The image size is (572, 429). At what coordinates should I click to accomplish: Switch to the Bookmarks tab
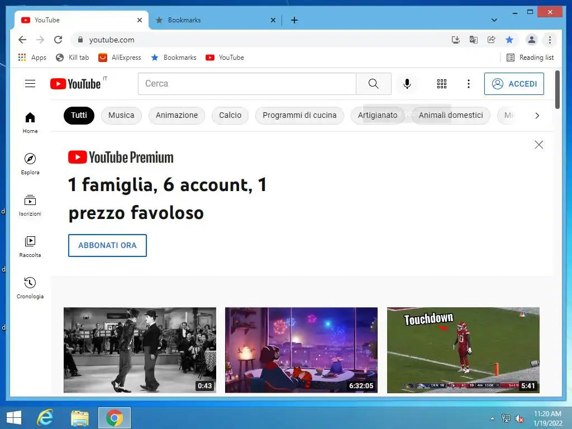(215, 20)
